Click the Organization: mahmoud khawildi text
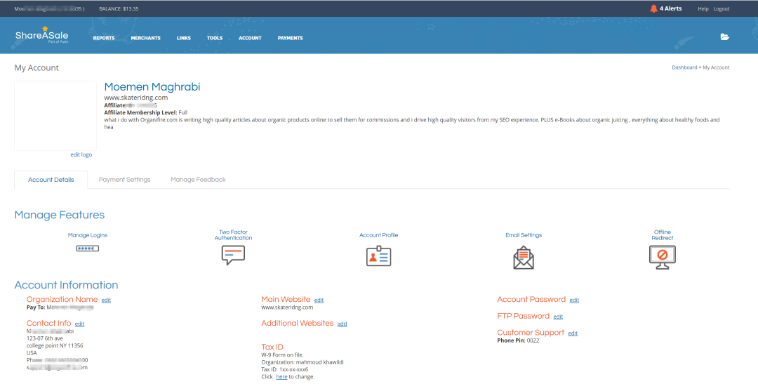The width and height of the screenshot is (758, 391). [302, 362]
